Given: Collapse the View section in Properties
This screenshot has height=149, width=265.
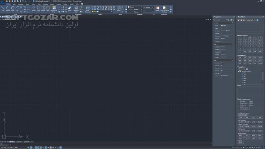Looking at the screenshot, I should pyautogui.click(x=232, y=44).
